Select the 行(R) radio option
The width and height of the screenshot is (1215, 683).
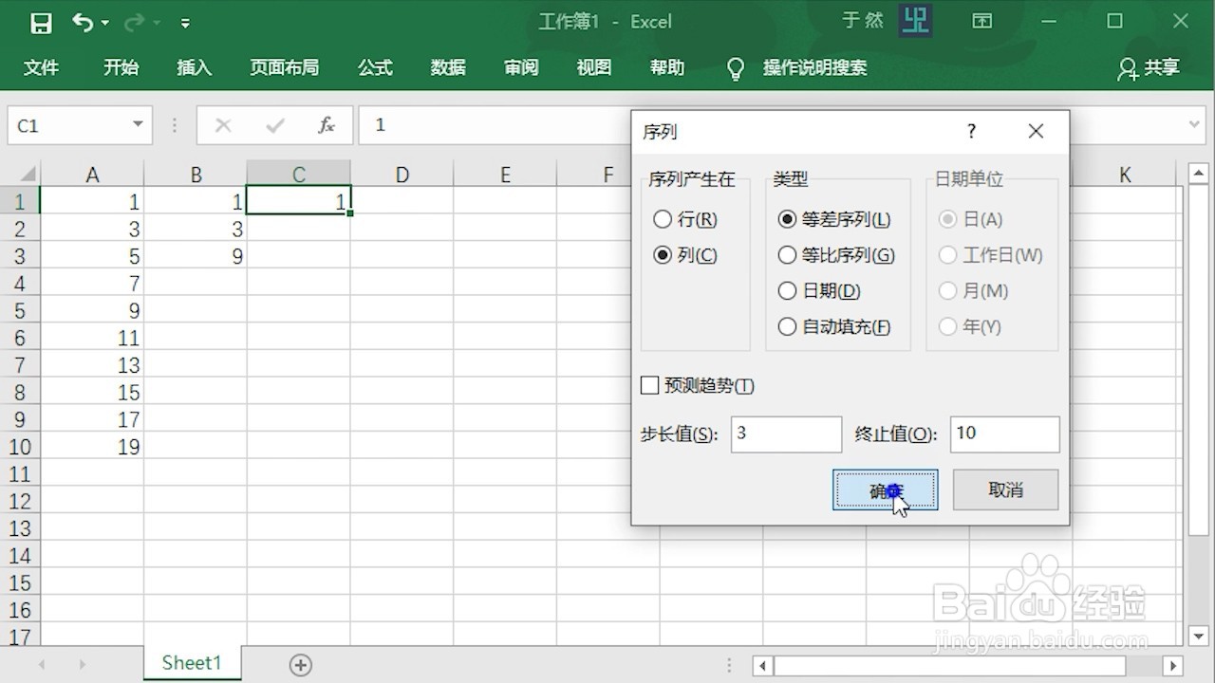tap(663, 219)
